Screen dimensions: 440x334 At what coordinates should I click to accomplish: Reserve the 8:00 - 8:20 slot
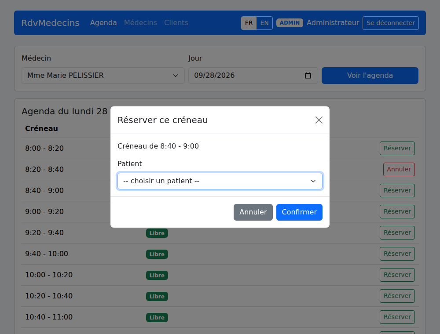(397, 148)
